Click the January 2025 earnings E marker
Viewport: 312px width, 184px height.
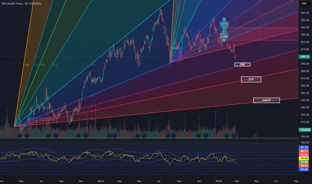pos(226,136)
